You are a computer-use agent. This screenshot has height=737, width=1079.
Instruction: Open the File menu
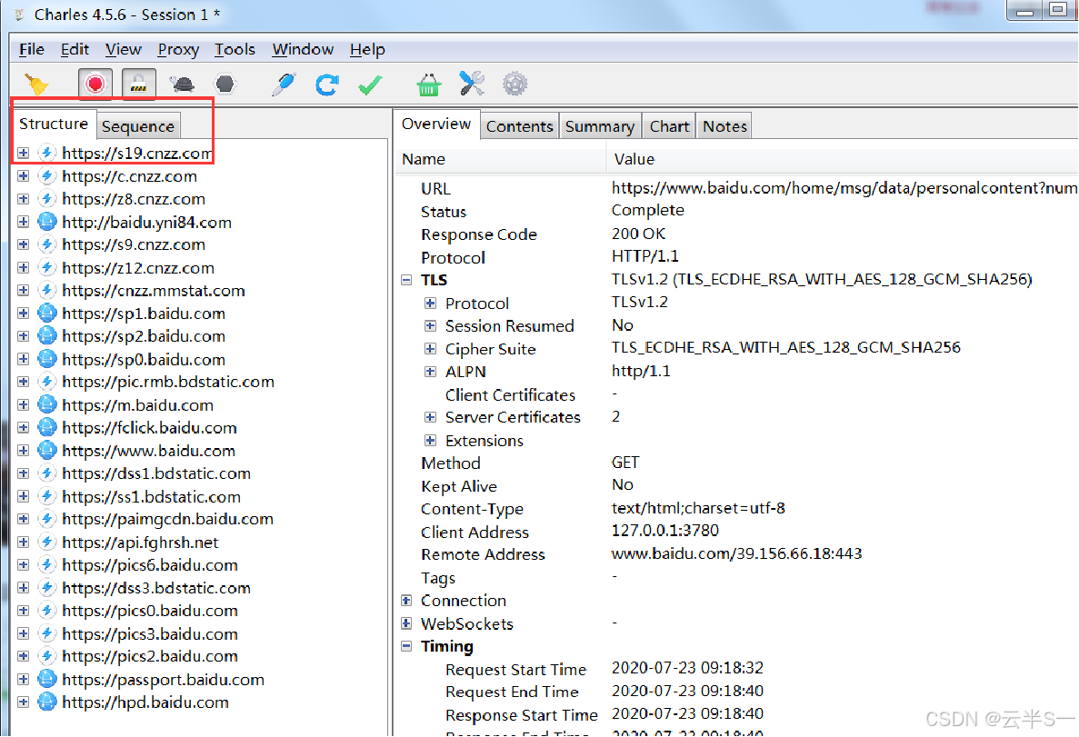32,50
